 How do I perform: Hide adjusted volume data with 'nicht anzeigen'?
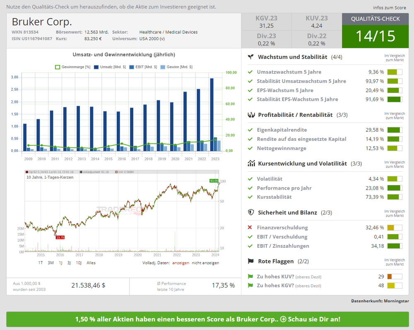coord(205,263)
